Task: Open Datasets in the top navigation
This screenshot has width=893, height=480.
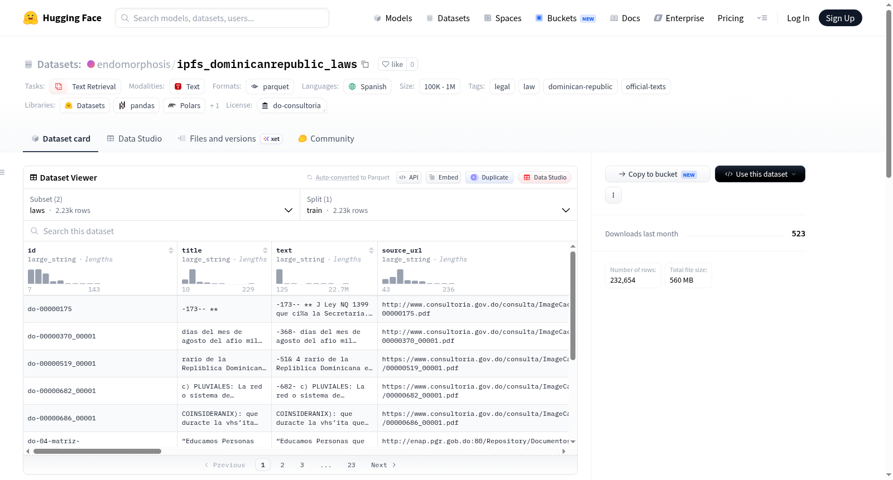Action: click(448, 18)
